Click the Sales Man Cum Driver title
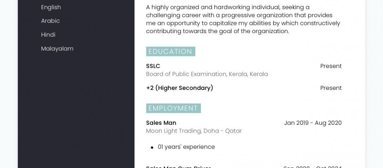This screenshot has height=168, width=383. click(178, 167)
